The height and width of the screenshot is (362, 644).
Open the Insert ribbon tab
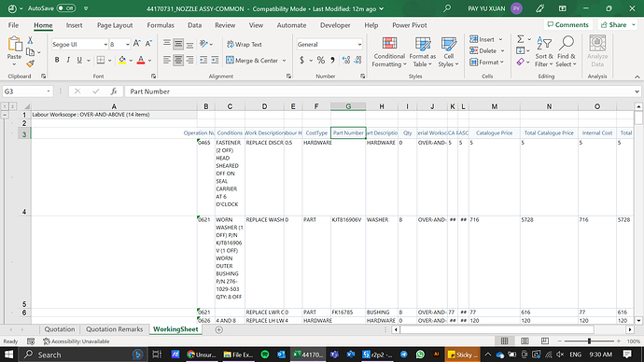[x=75, y=25]
